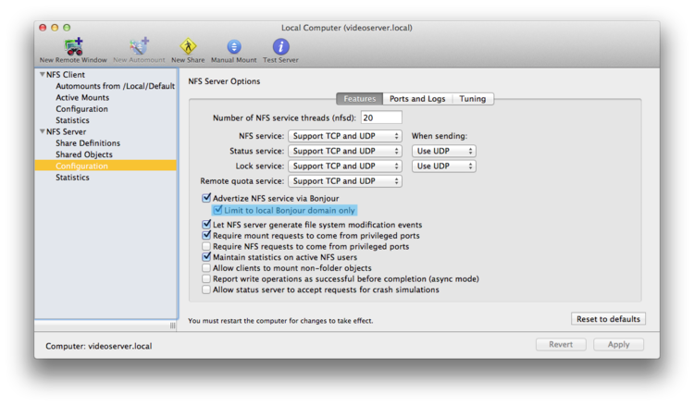Viewport: 694px width, 406px height.
Task: Open Remote quota service protocol dropdown
Action: [345, 181]
